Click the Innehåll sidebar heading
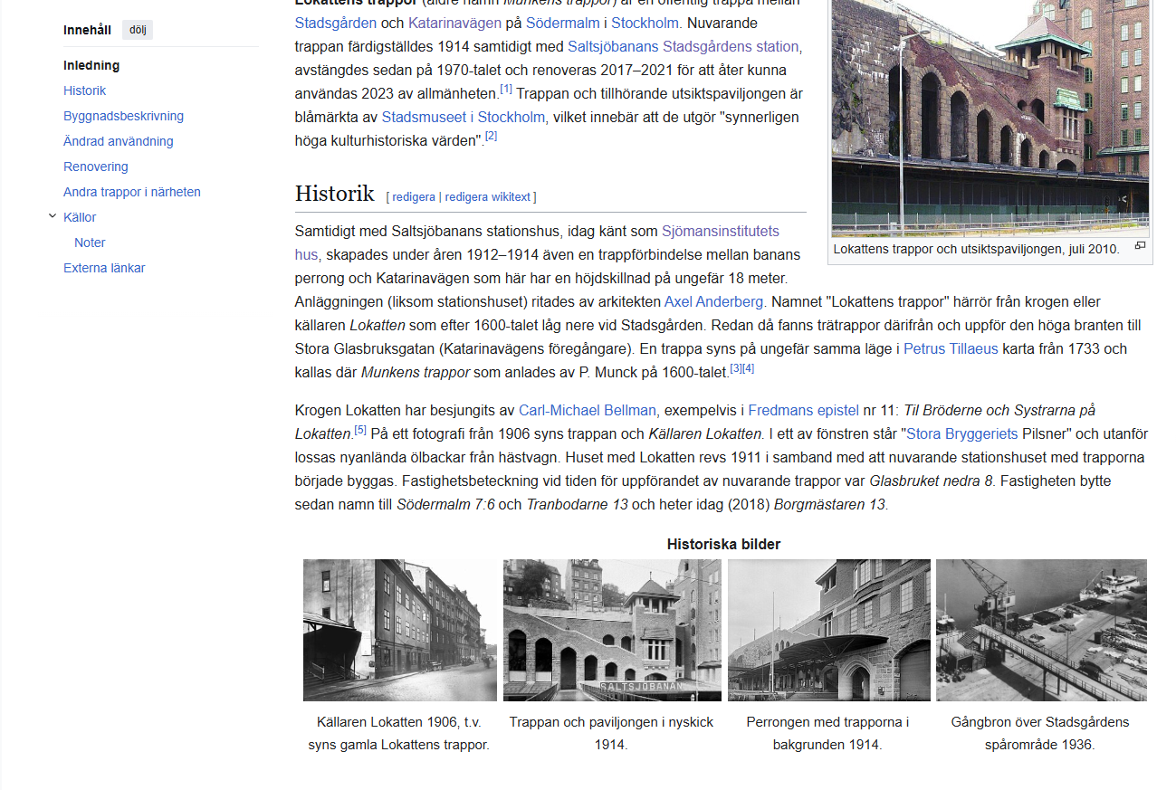Image resolution: width=1176 pixels, height=790 pixels. coord(87,30)
